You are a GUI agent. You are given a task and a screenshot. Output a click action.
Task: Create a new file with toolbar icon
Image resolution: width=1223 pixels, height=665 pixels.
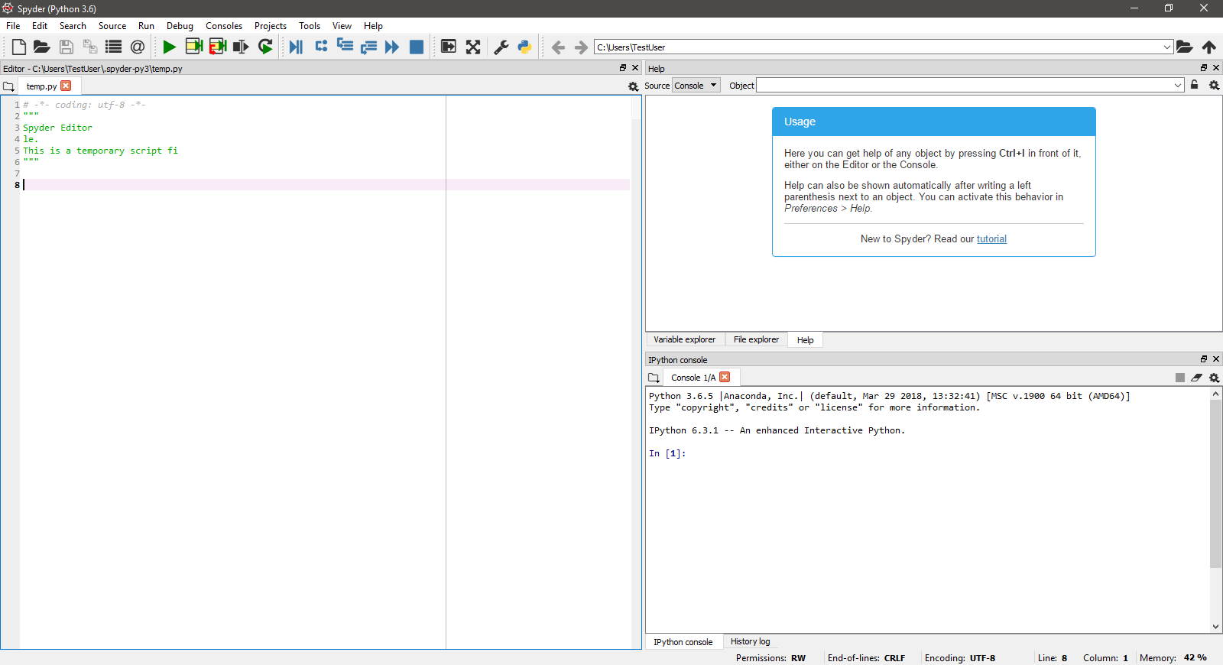[19, 47]
